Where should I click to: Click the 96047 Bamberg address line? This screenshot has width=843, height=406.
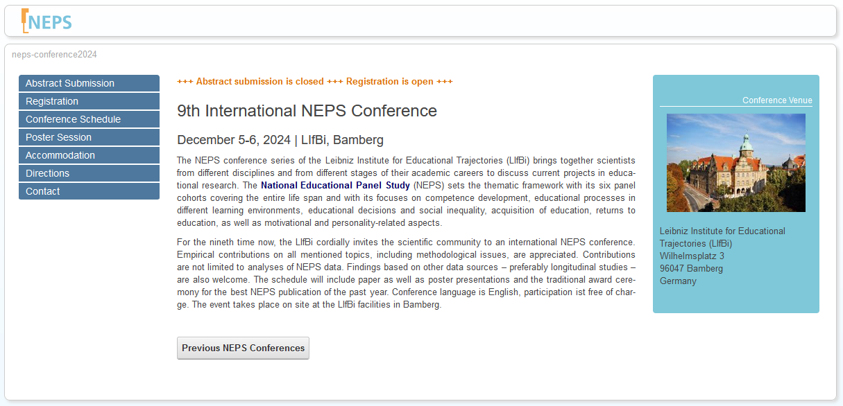click(x=691, y=269)
